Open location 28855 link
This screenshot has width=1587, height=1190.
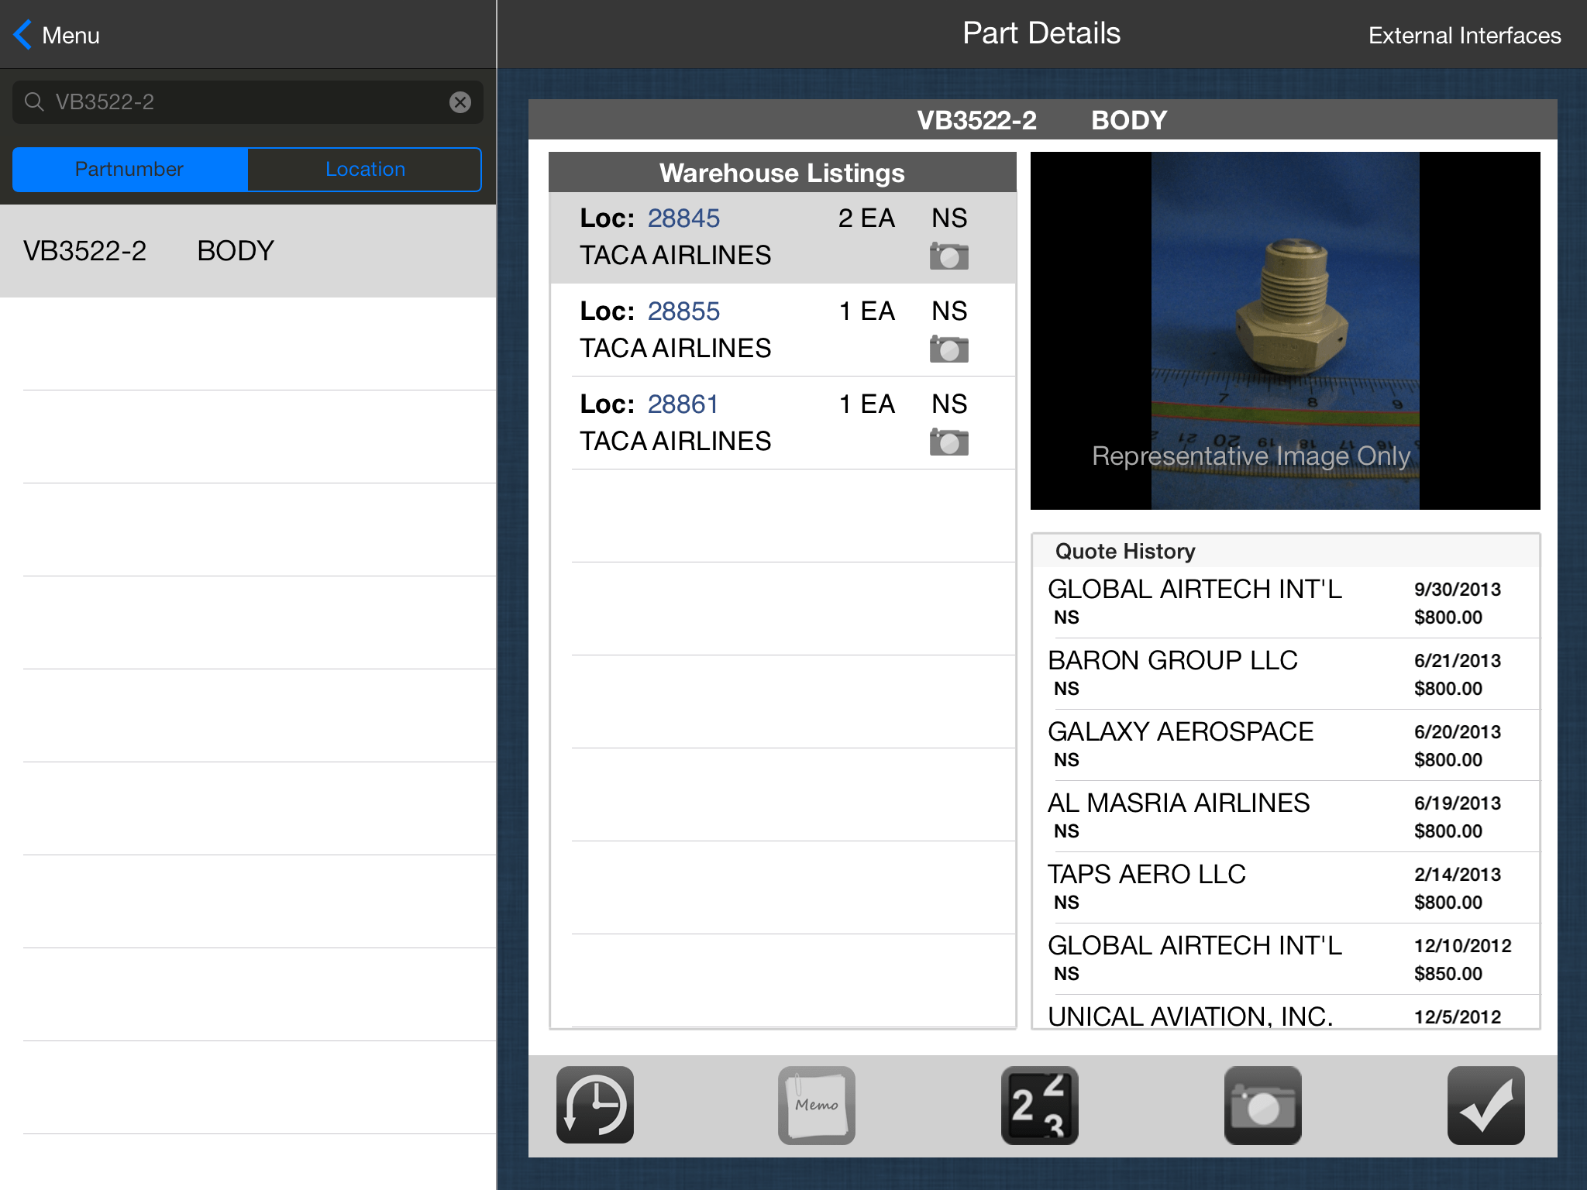tap(683, 311)
